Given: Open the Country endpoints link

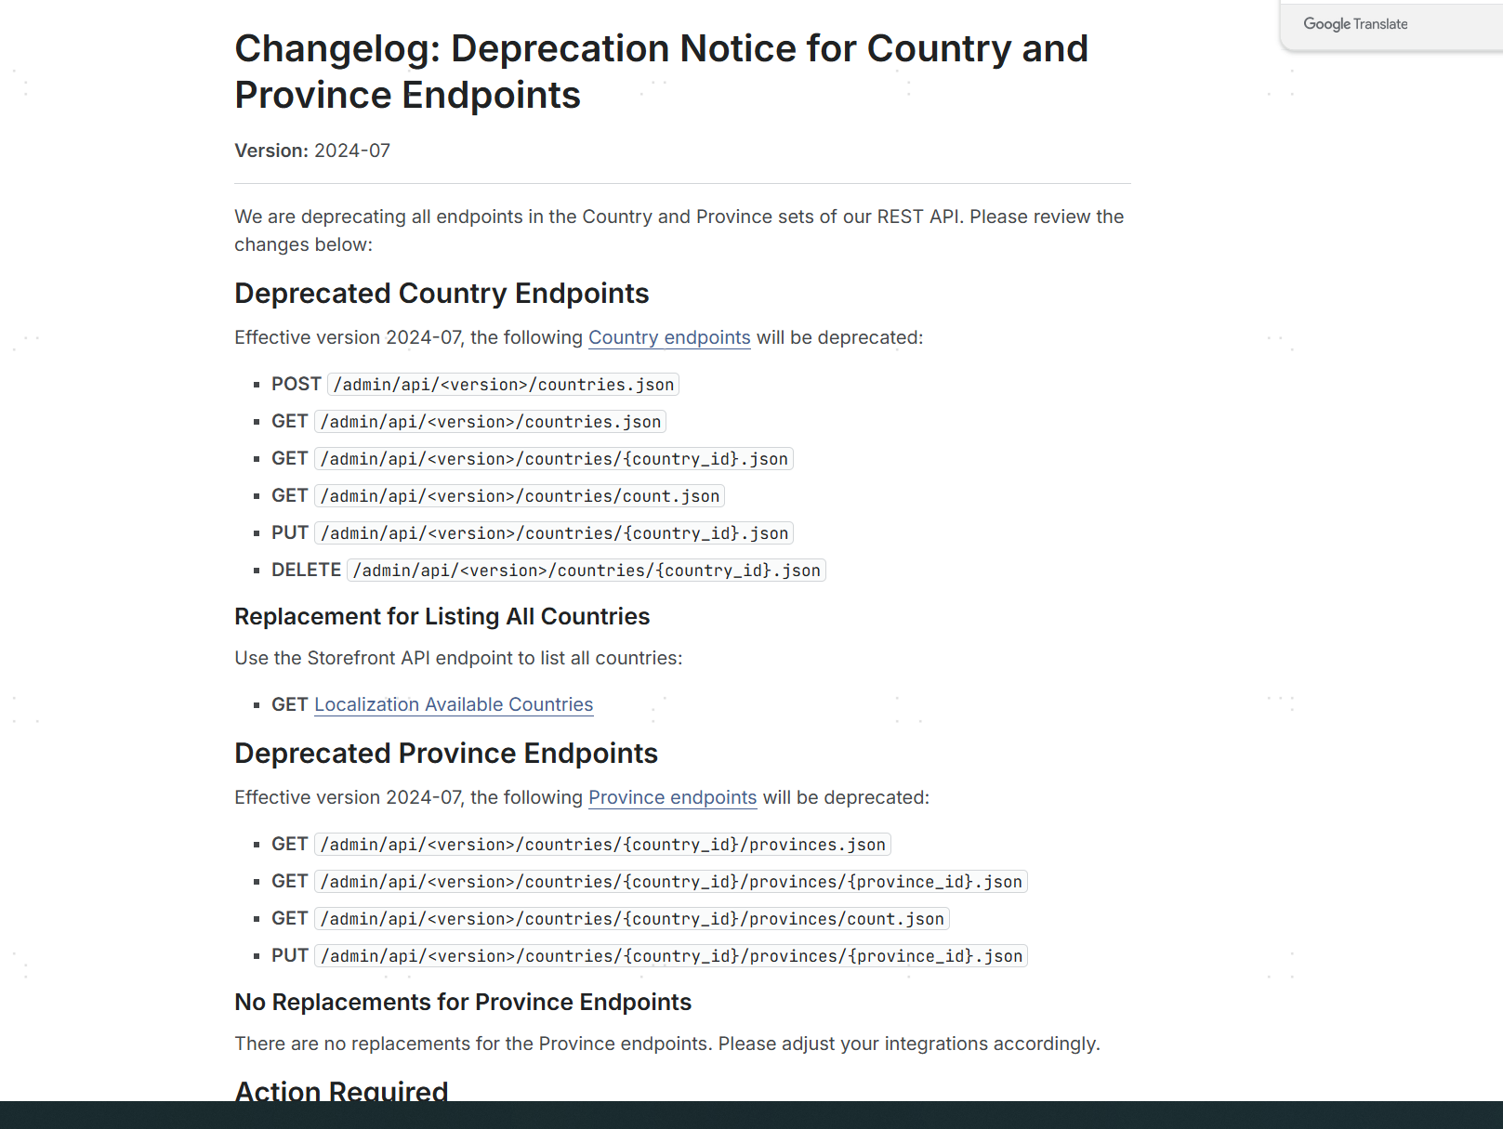Looking at the screenshot, I should coord(669,337).
